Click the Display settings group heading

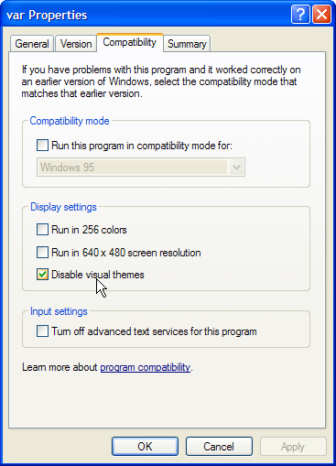tap(63, 207)
